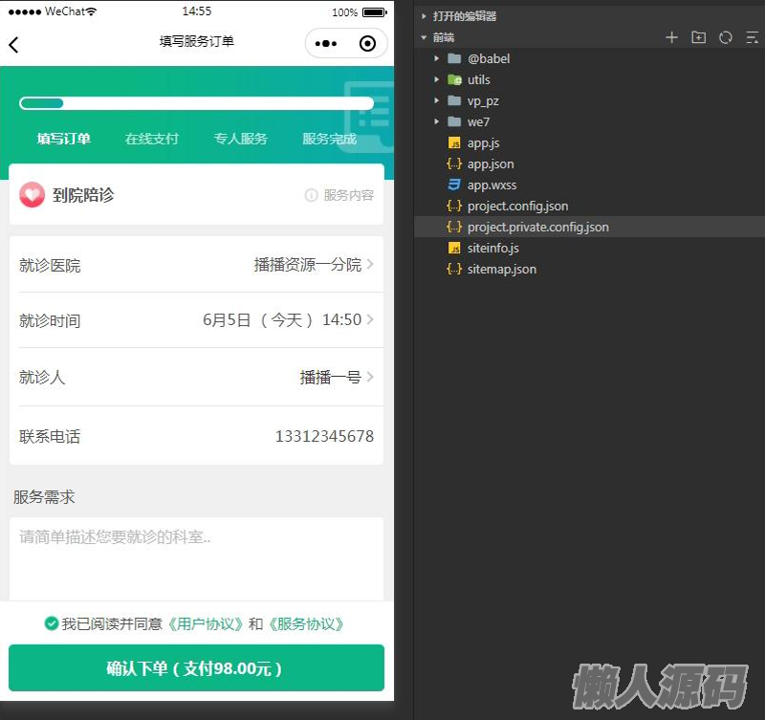This screenshot has height=720, width=765.
Task: Select app.wxss file name in tree
Action: tap(492, 185)
